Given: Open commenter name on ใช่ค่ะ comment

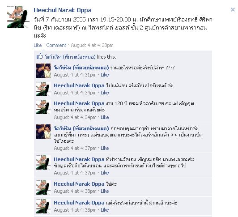Looking at the screenshot, I should (x=79, y=184).
